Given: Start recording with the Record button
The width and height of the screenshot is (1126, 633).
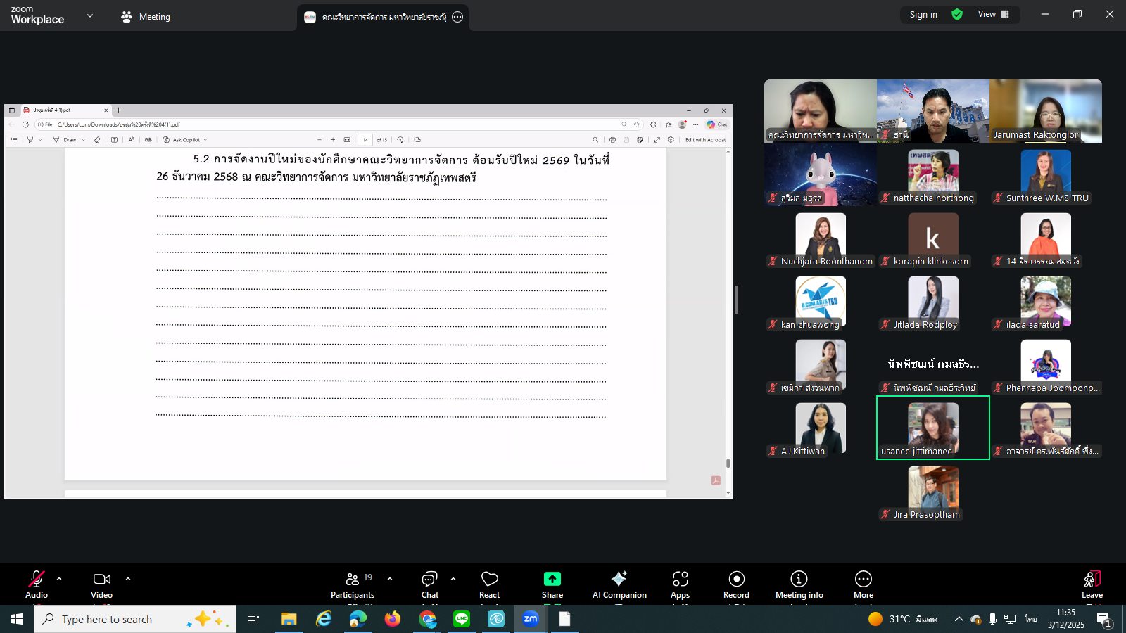Looking at the screenshot, I should (736, 585).
